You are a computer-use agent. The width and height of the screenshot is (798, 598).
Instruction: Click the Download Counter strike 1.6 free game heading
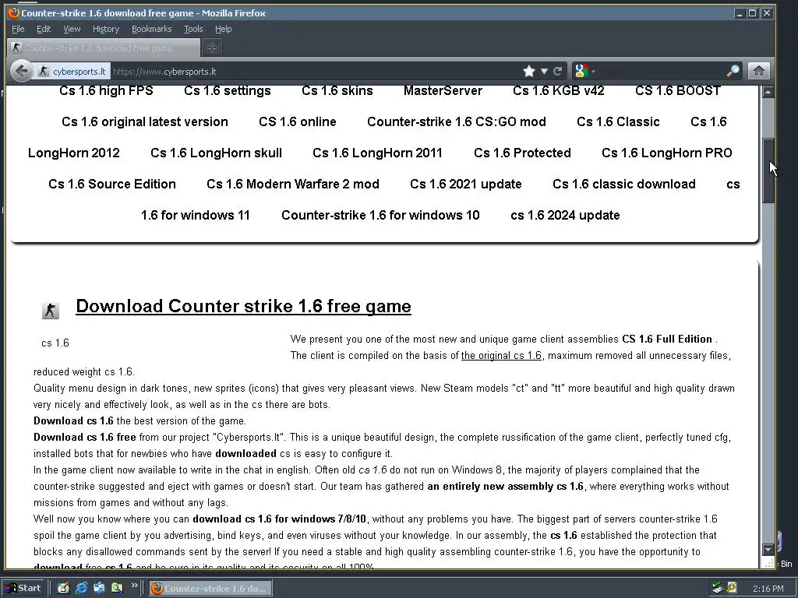tap(243, 306)
